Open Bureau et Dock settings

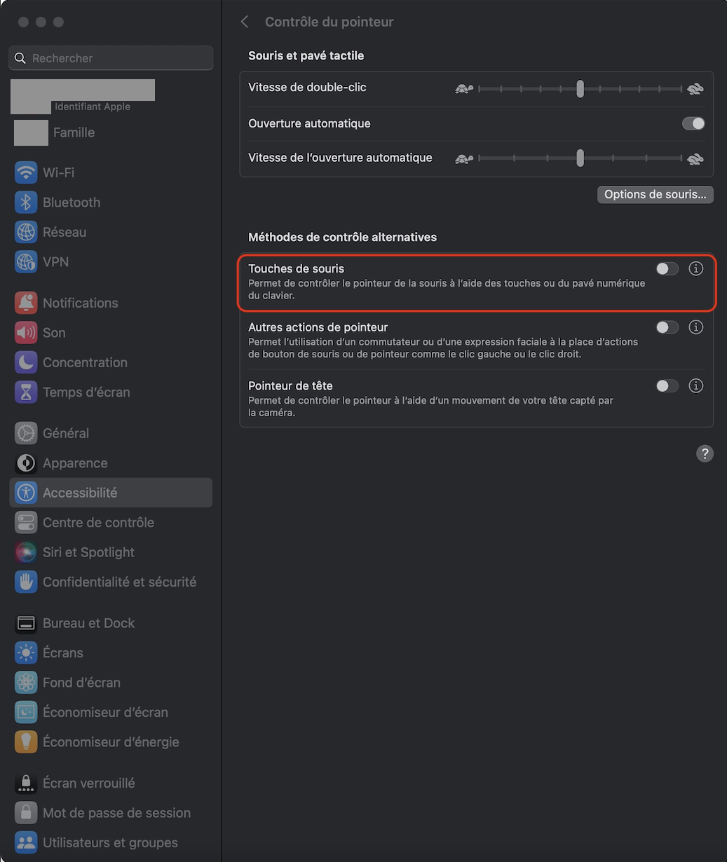[88, 623]
